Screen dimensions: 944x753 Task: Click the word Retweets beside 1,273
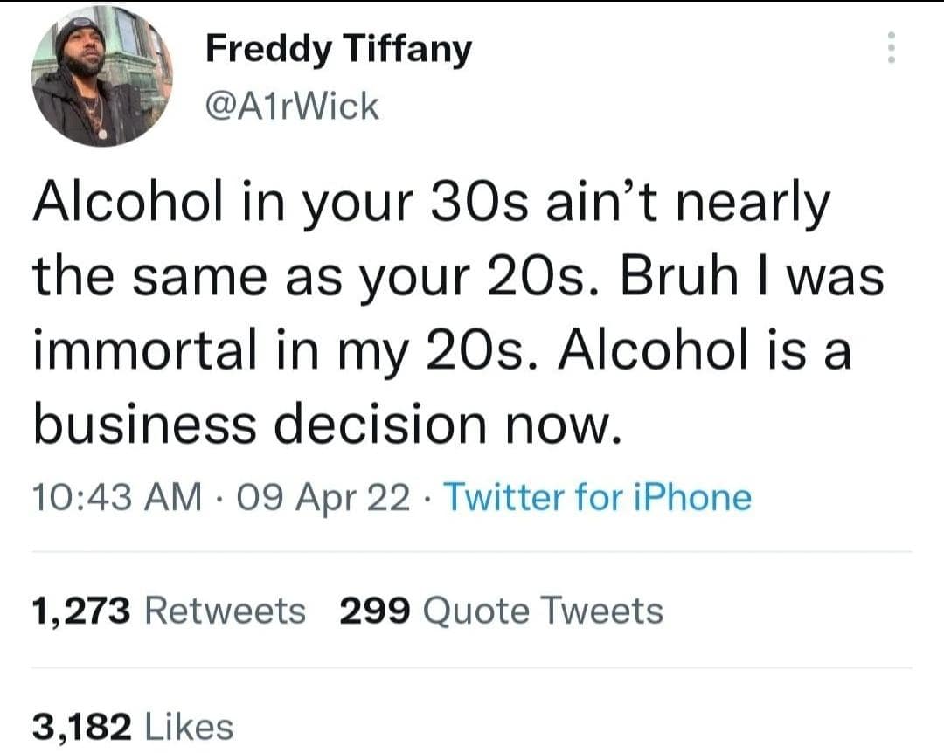tap(225, 611)
